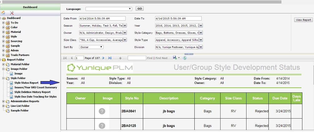314x132 pixels.
Task: Click the Trade Partners folder icon
Action: pos(8,55)
